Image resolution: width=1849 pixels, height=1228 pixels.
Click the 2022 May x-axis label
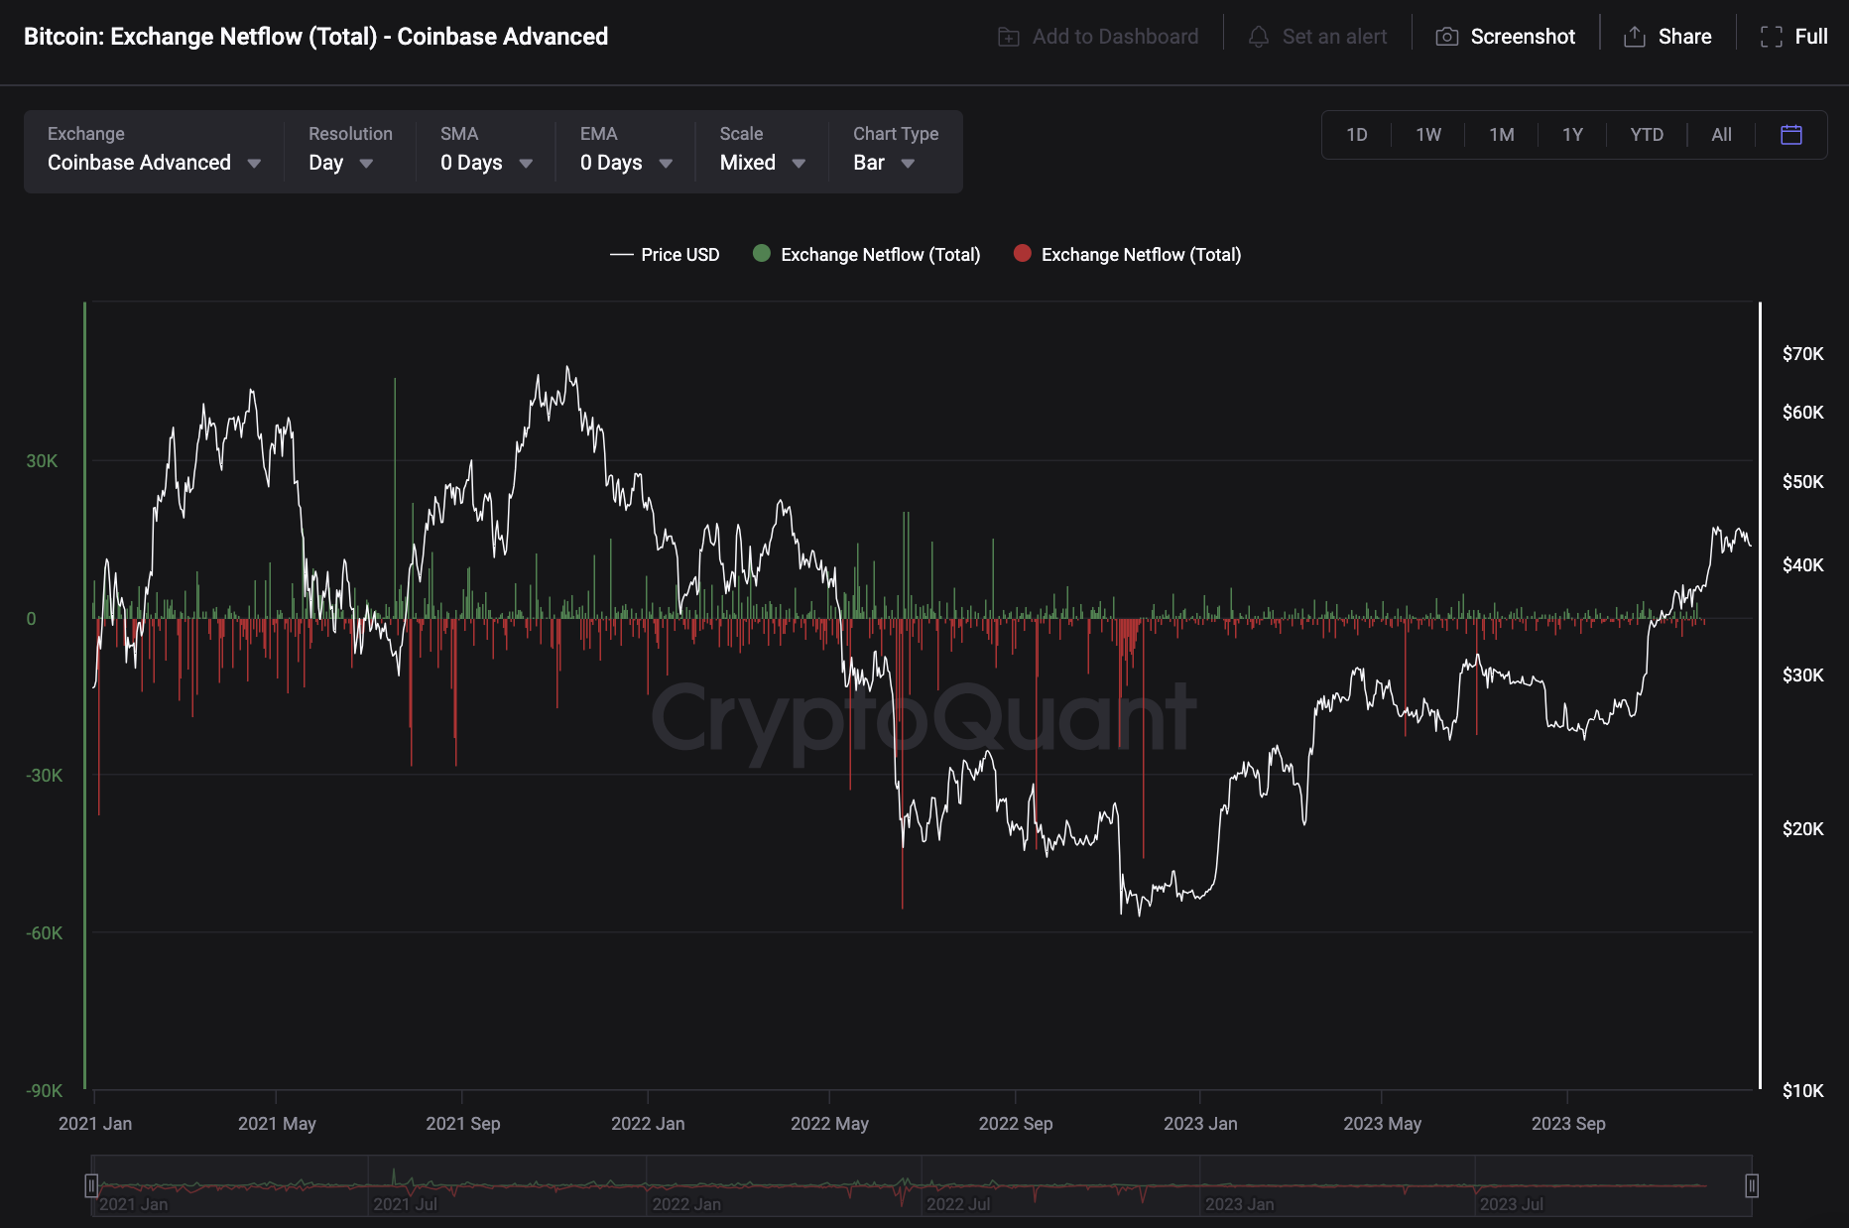coord(829,1124)
